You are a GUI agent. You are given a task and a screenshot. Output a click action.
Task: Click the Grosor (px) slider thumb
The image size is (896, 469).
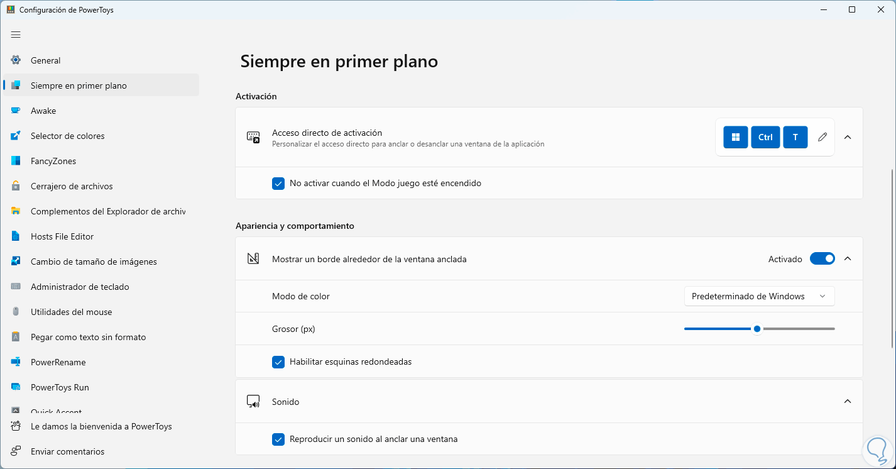click(757, 329)
